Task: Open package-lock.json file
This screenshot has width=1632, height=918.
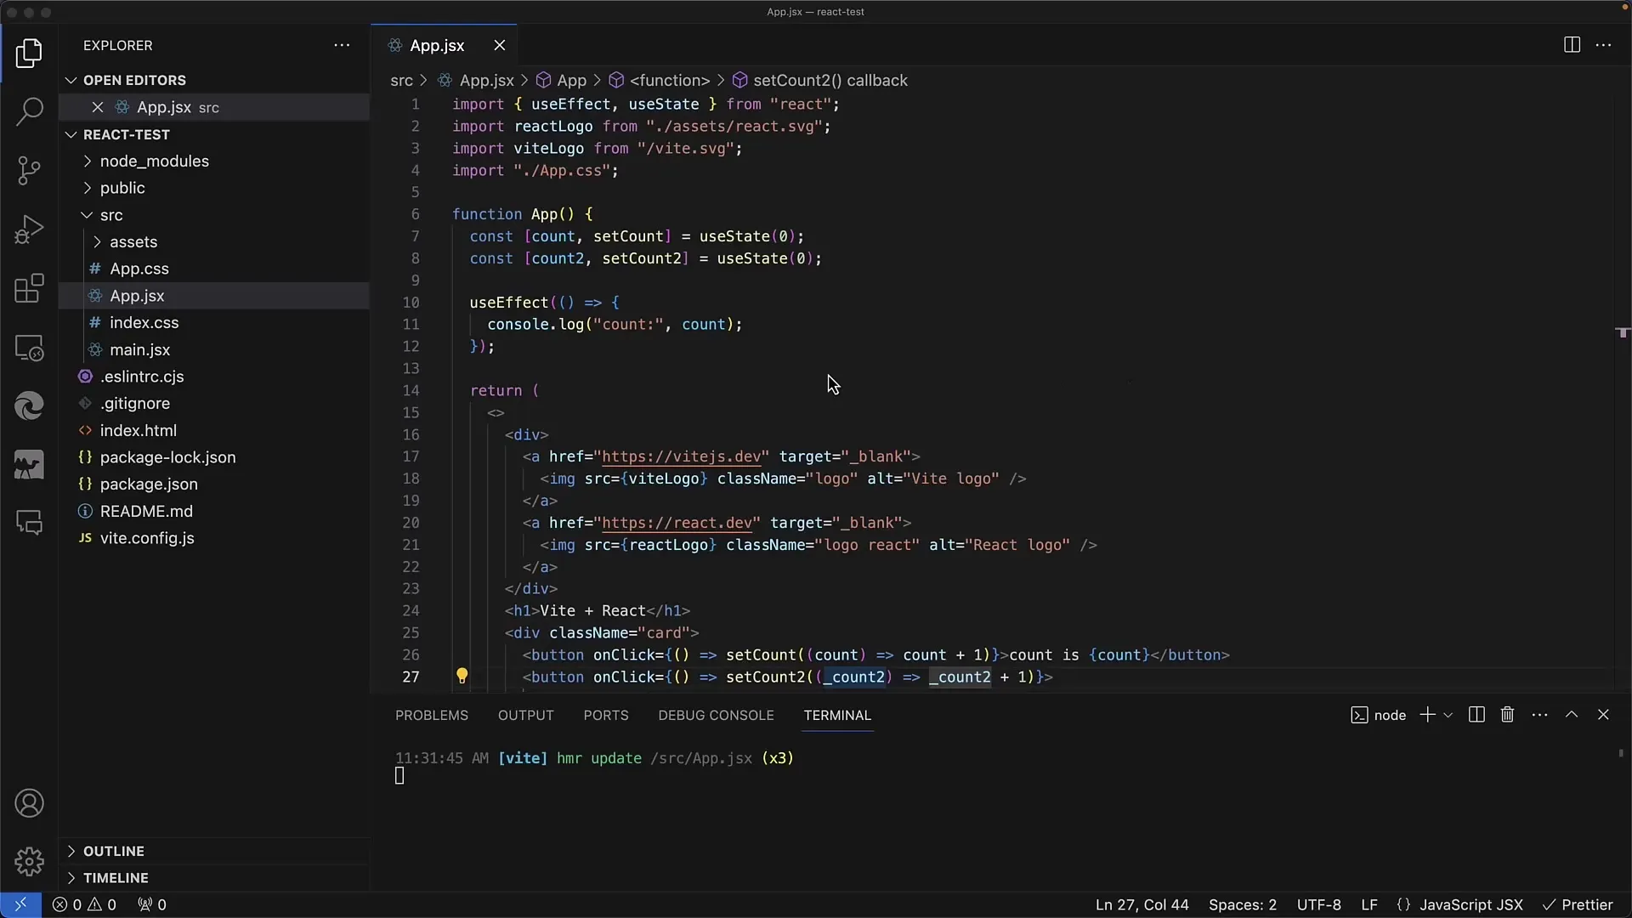Action: (x=214, y=457)
